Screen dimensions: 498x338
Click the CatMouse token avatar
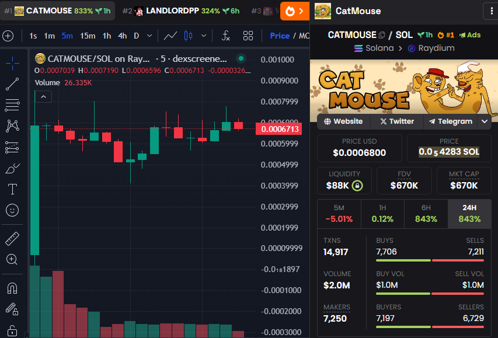323,11
